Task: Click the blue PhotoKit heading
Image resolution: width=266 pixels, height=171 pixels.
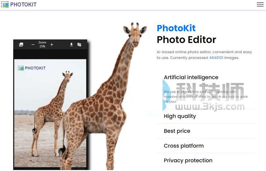Action: click(176, 28)
